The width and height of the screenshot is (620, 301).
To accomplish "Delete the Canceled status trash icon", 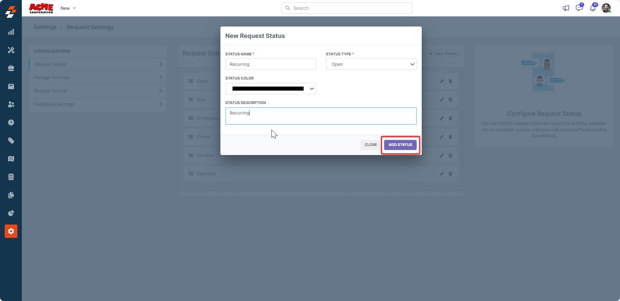I will (x=451, y=173).
